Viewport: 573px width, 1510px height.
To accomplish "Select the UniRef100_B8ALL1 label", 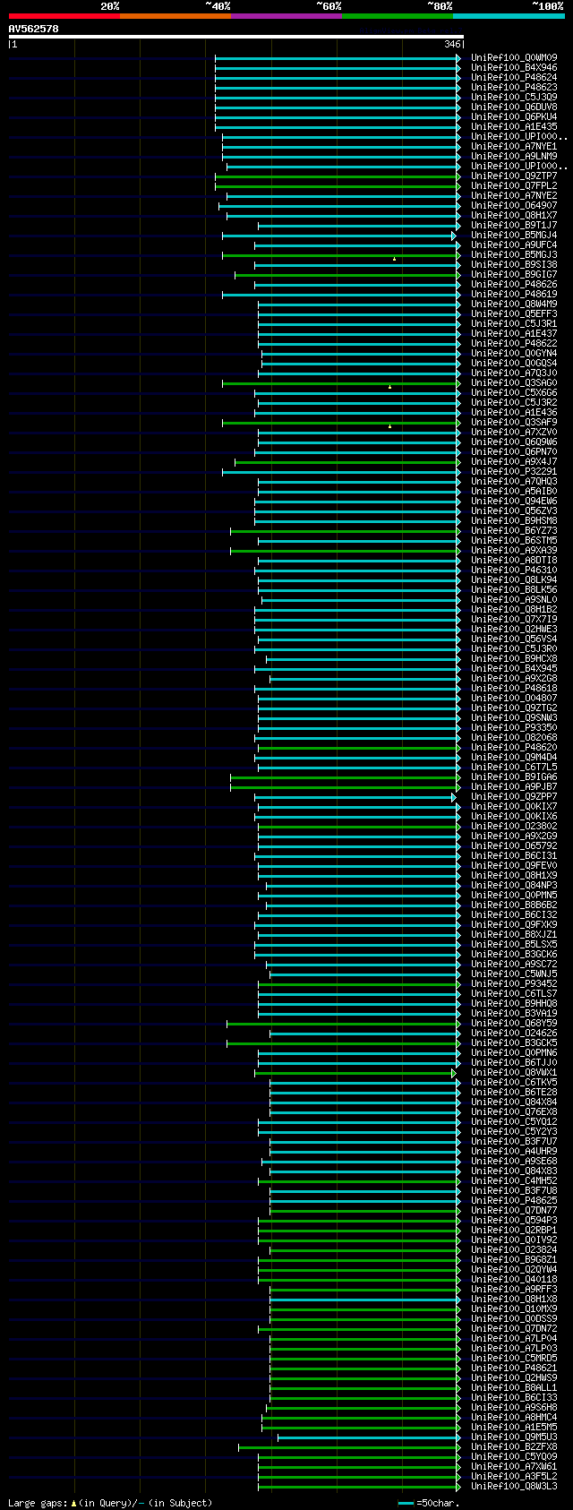I will coord(514,1388).
